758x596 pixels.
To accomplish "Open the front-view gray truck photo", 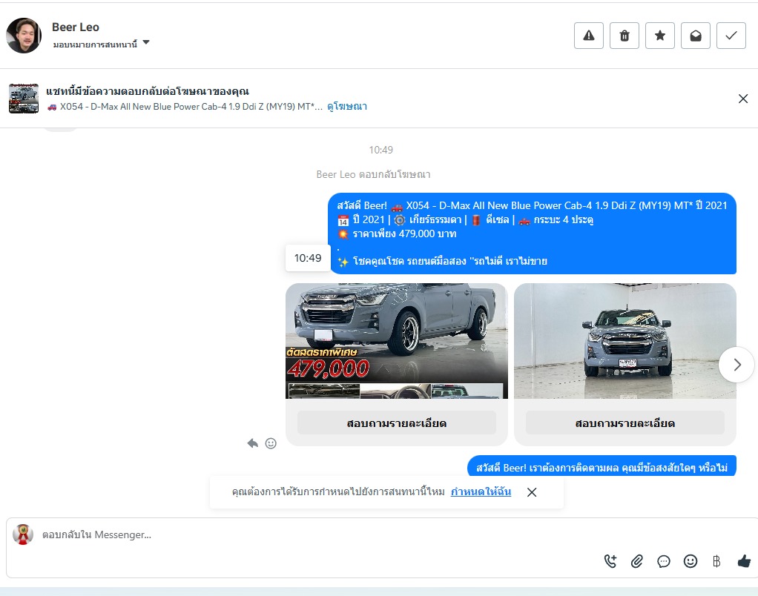I will [625, 341].
